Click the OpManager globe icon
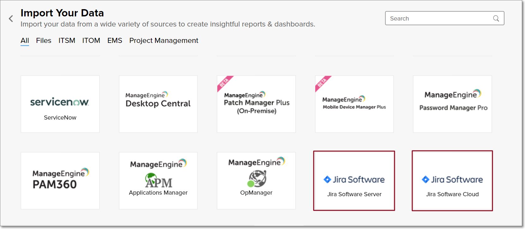Image resolution: width=525 pixels, height=229 pixels. pos(257,179)
